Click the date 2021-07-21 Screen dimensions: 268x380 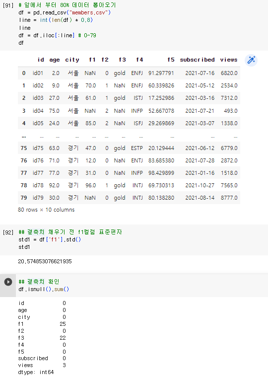pos(200,111)
